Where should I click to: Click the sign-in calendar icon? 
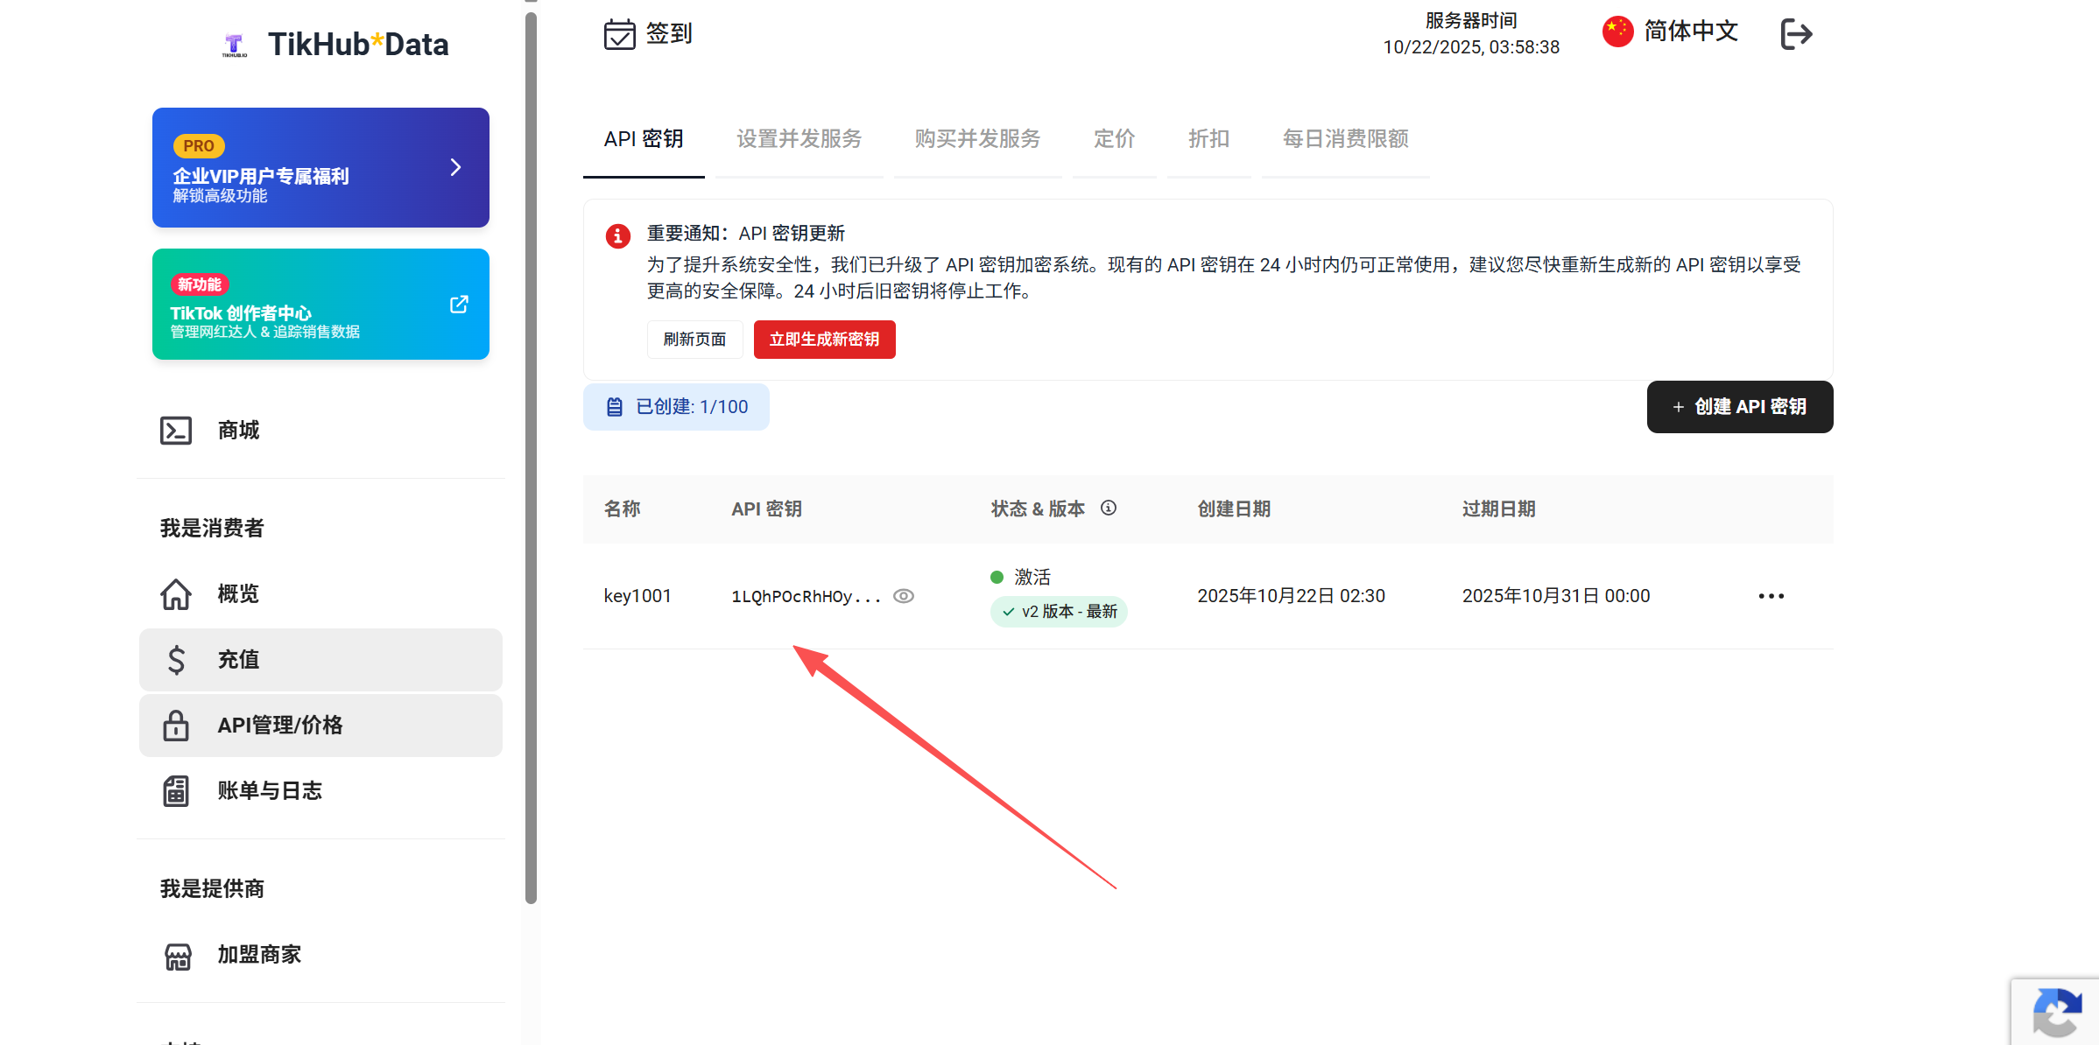619,34
